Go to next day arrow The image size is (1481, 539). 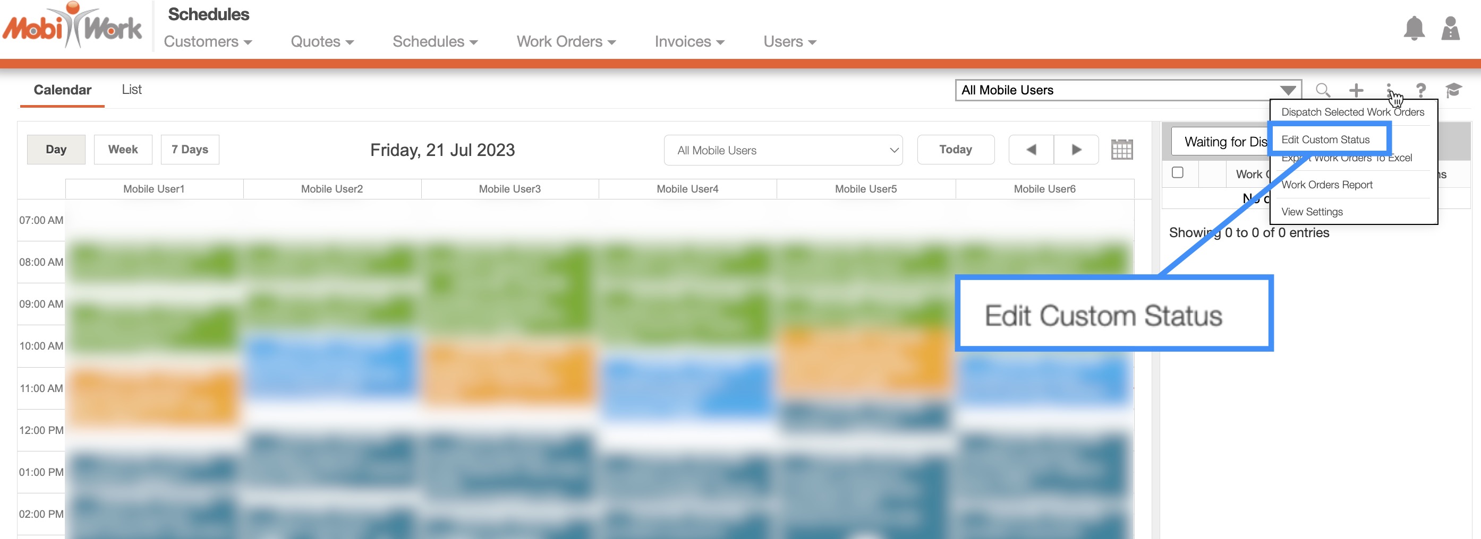[1076, 150]
